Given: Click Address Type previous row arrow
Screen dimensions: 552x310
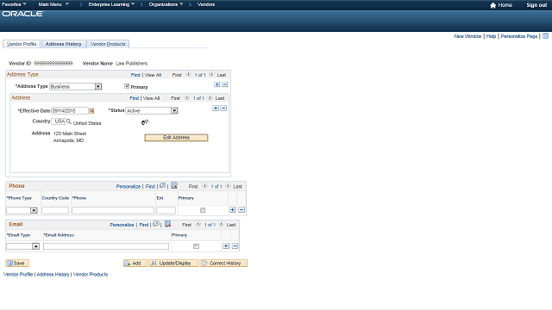Looking at the screenshot, I should tap(188, 74).
